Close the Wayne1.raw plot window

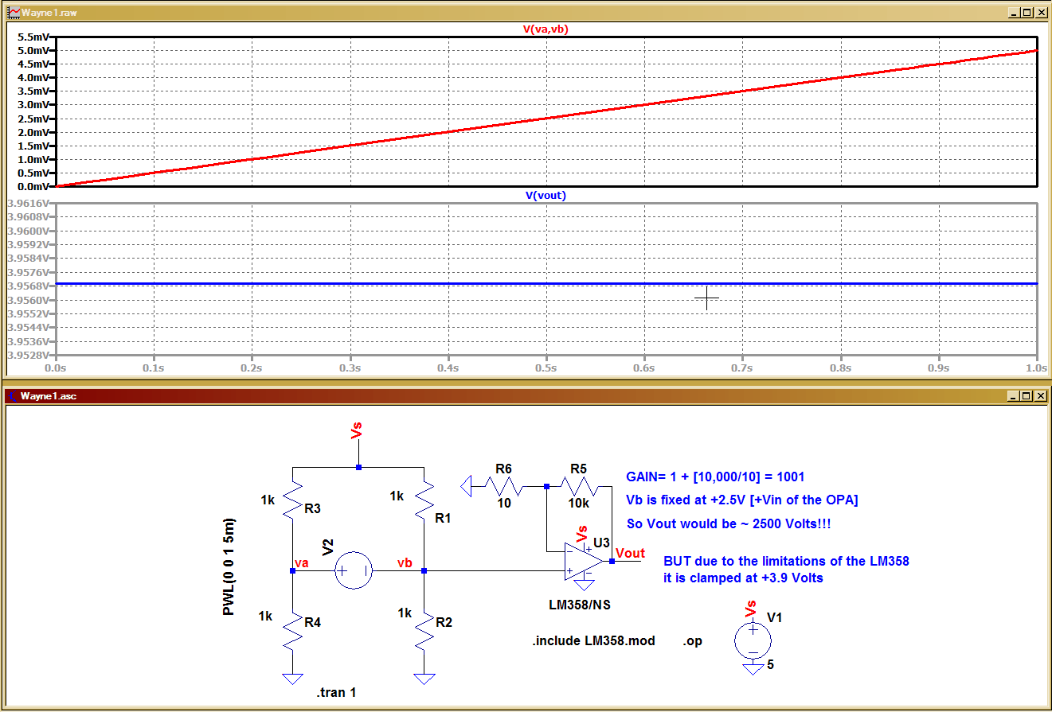1040,13
